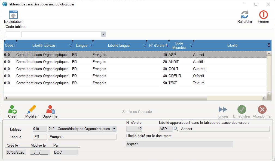Viewport: 275px width, 161px height.
Task: Open filter for Code Microbio column
Action: (x=191, y=46)
